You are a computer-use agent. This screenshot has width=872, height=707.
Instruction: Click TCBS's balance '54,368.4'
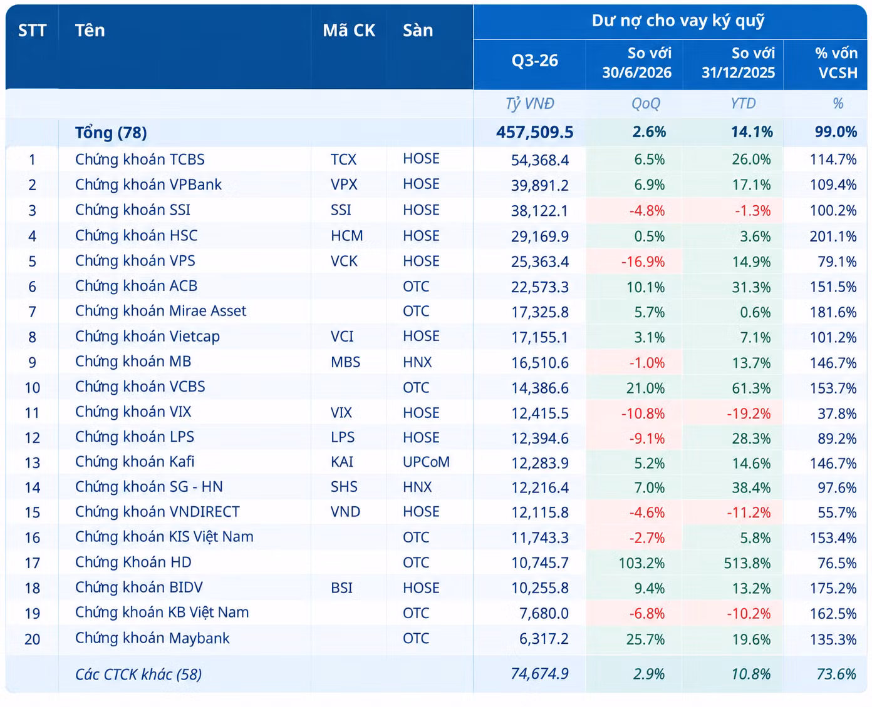(540, 160)
